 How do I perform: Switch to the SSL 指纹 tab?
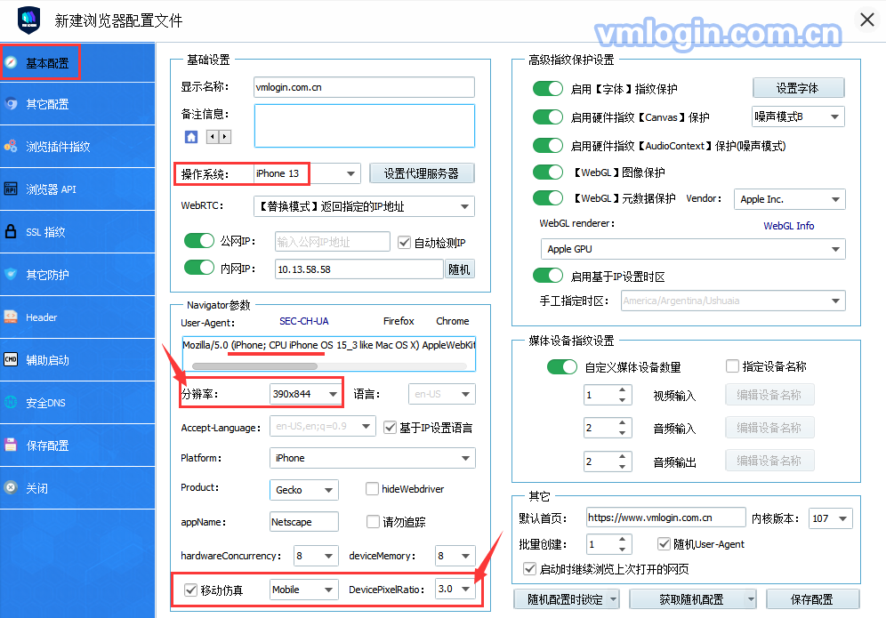click(x=77, y=231)
